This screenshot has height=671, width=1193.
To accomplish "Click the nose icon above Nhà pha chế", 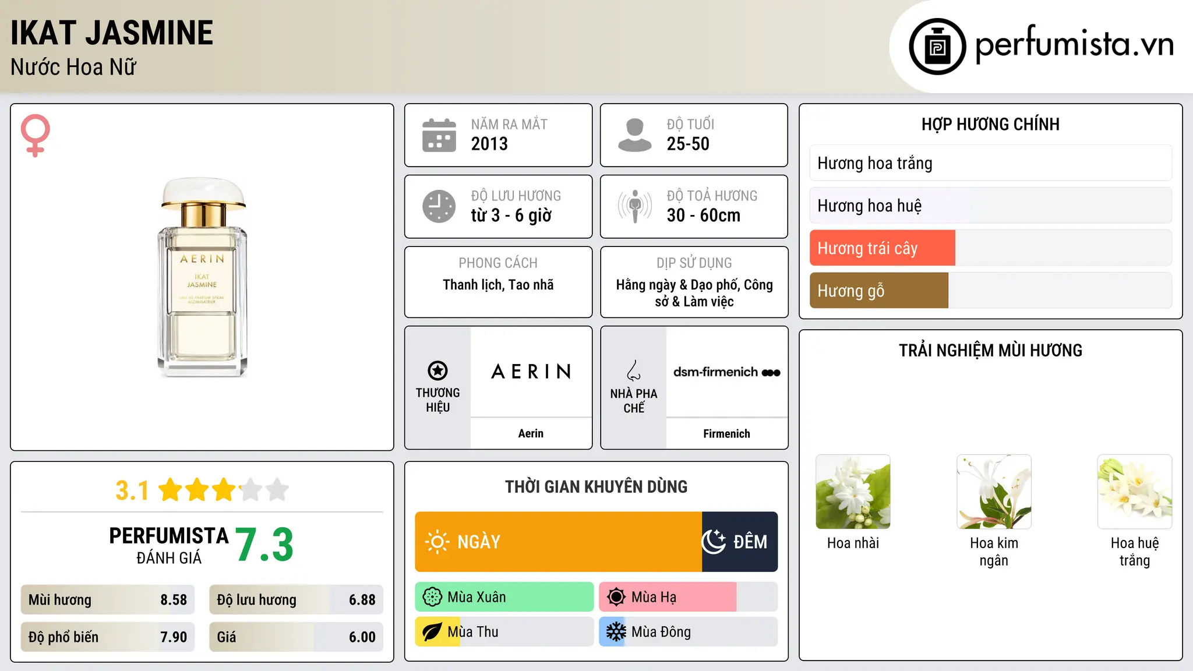I will [x=634, y=370].
